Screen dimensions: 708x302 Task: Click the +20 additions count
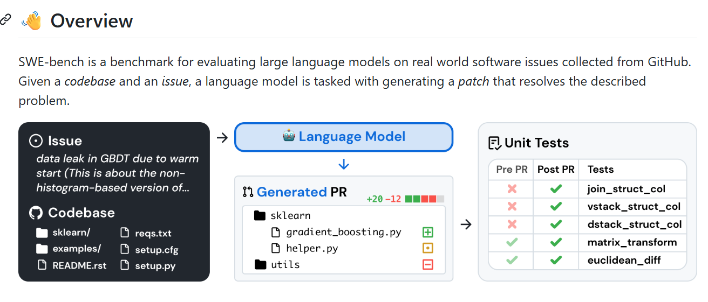coord(375,199)
